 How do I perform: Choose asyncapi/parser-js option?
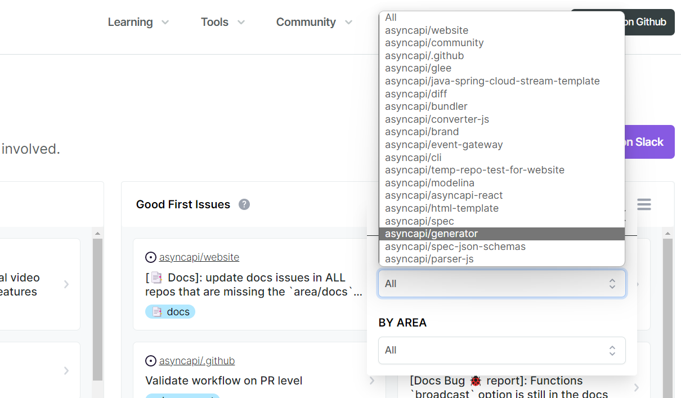pyautogui.click(x=502, y=259)
